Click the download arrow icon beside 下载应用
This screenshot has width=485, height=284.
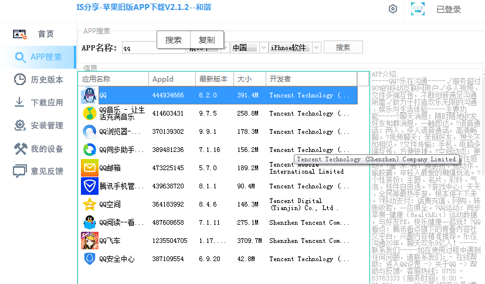[19, 102]
